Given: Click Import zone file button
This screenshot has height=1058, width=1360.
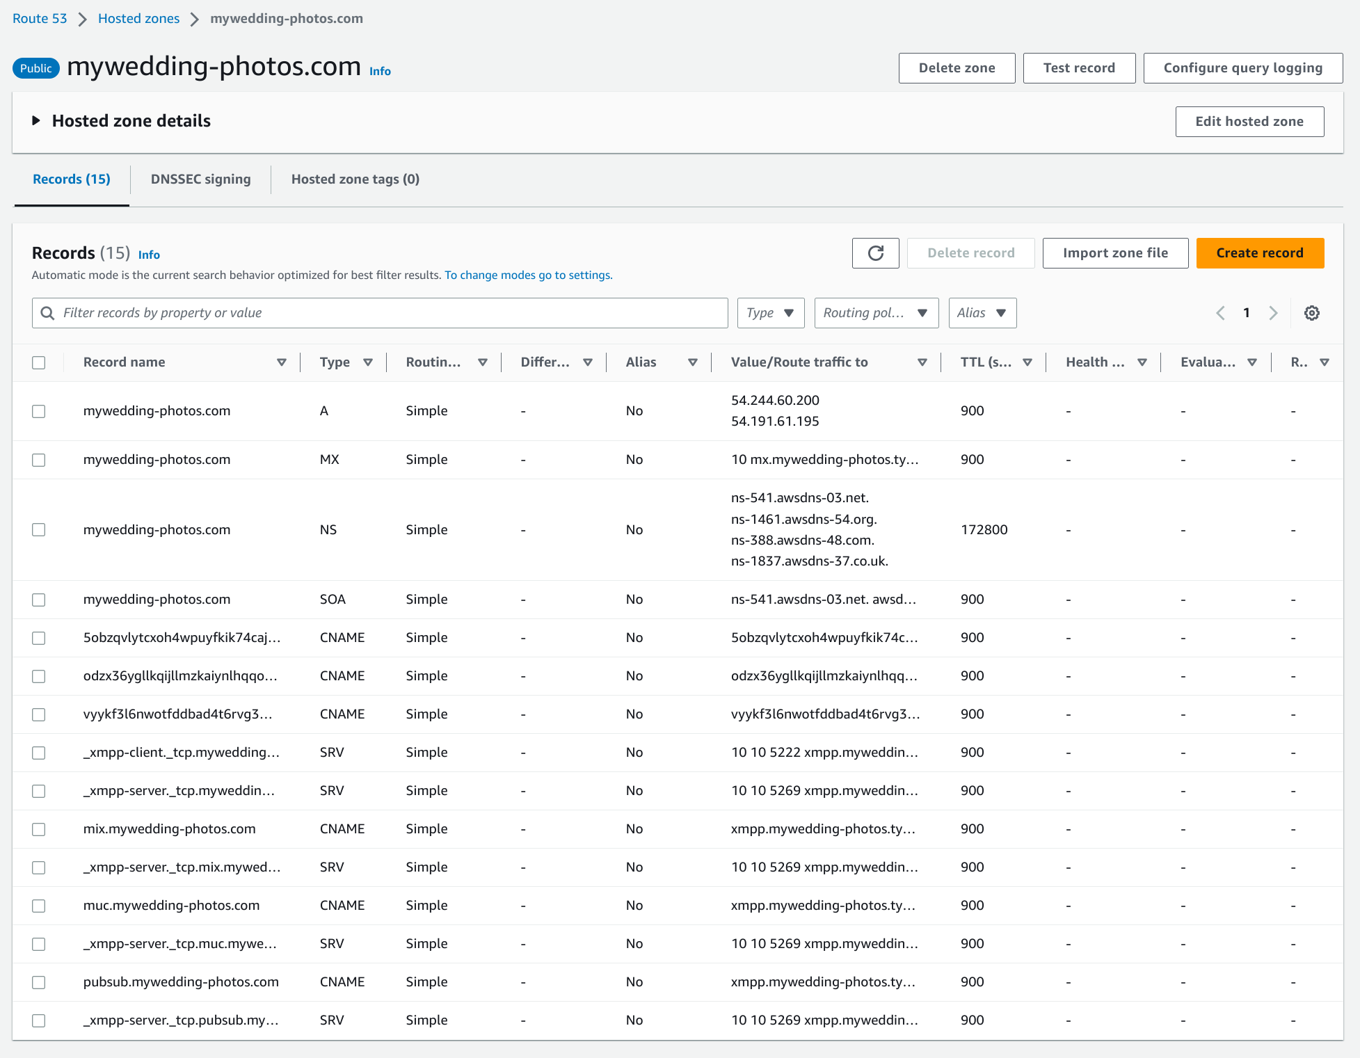Looking at the screenshot, I should click(x=1115, y=253).
